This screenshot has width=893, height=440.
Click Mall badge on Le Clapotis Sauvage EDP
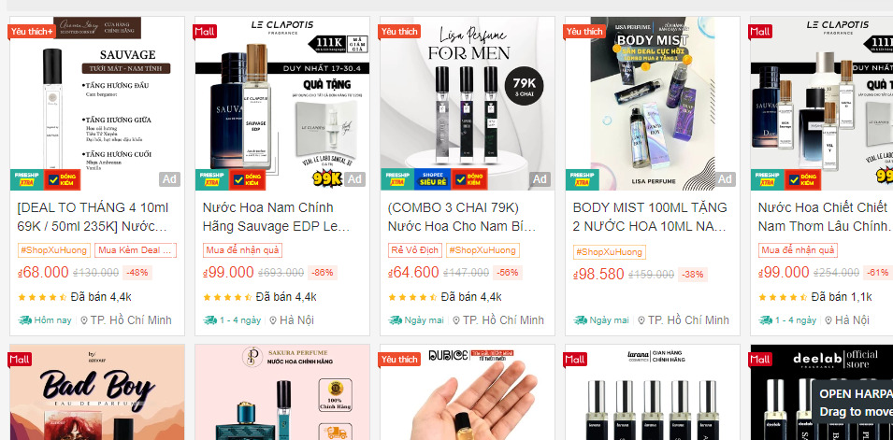pyautogui.click(x=205, y=32)
